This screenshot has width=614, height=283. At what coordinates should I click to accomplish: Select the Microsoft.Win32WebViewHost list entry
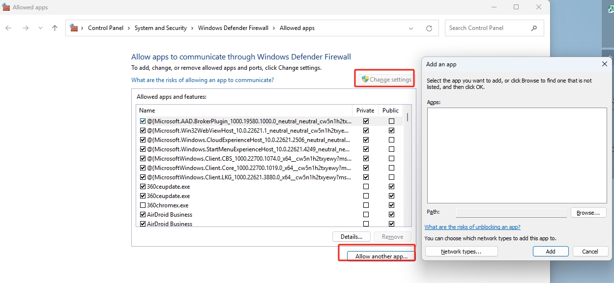click(x=248, y=131)
